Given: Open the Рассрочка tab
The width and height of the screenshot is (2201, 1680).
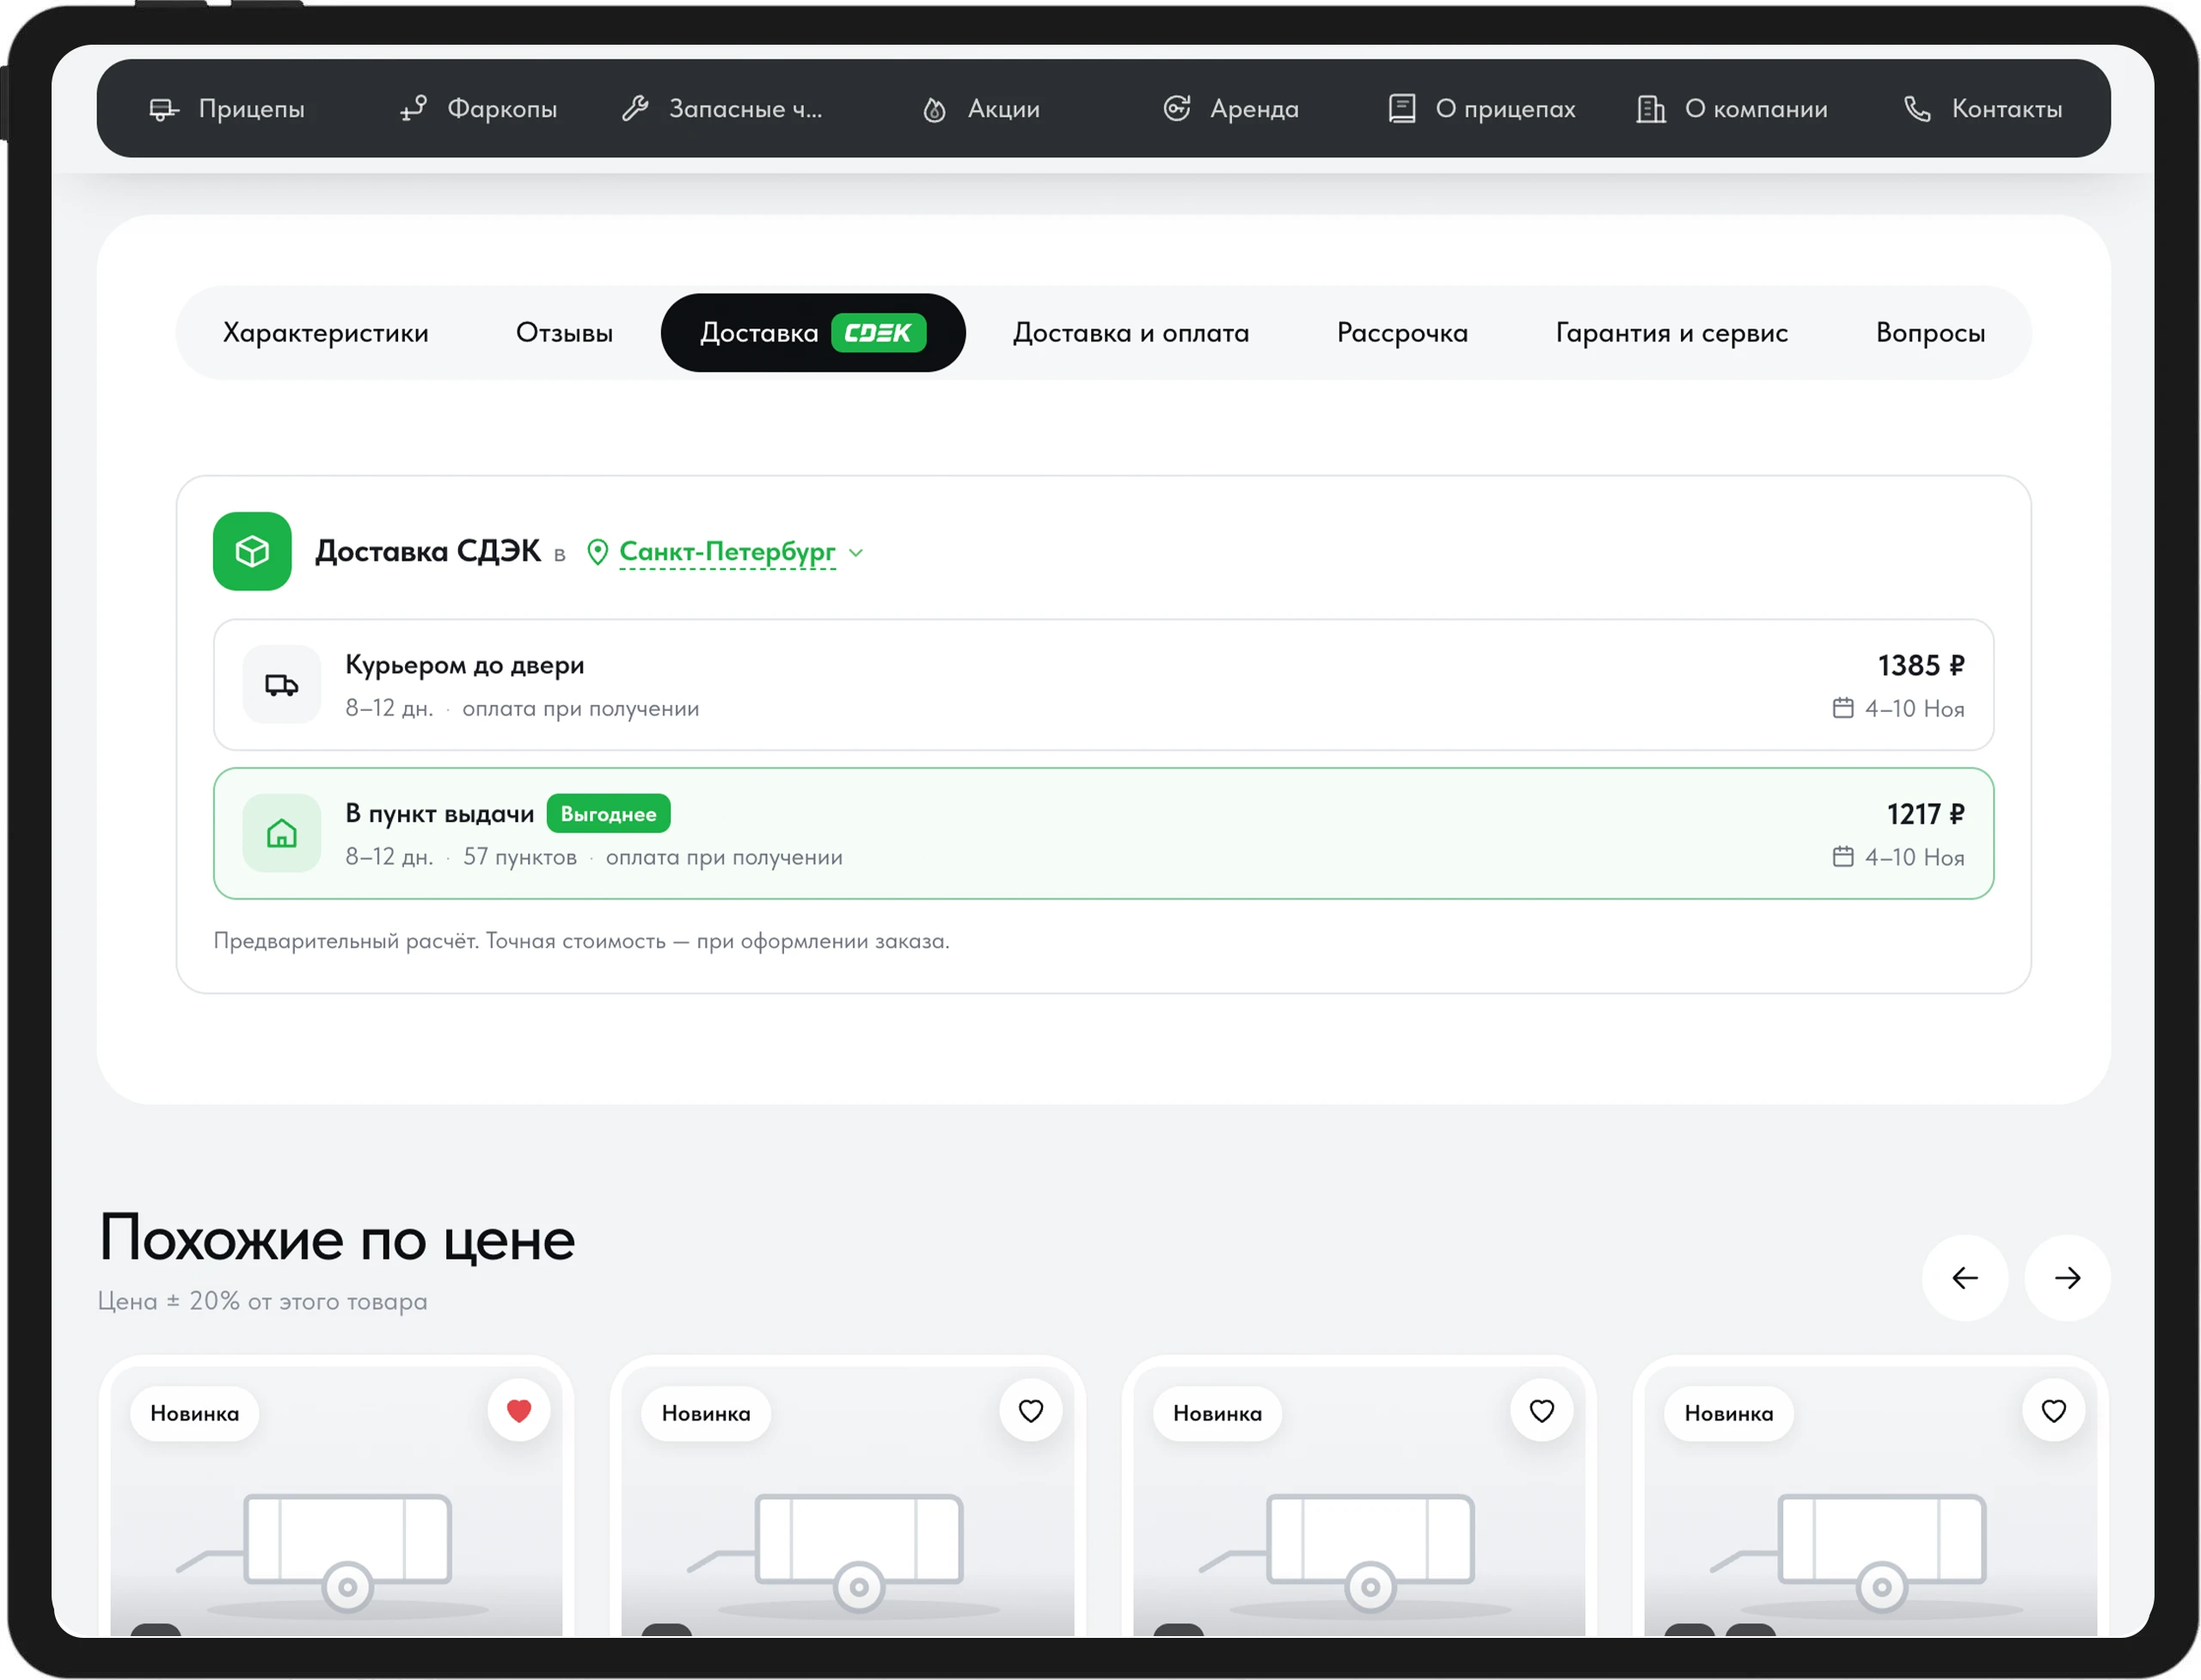Looking at the screenshot, I should [x=1402, y=333].
